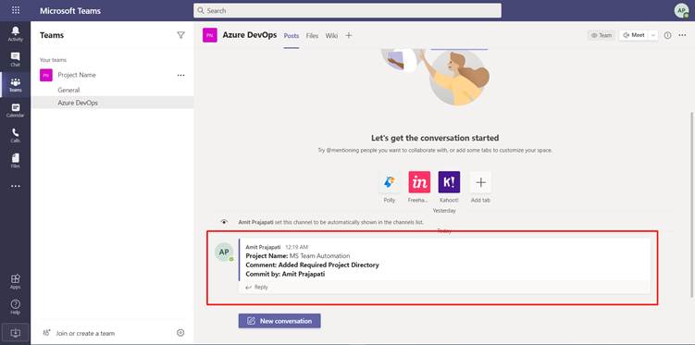
Task: Click the Team visibility button
Action: point(602,35)
